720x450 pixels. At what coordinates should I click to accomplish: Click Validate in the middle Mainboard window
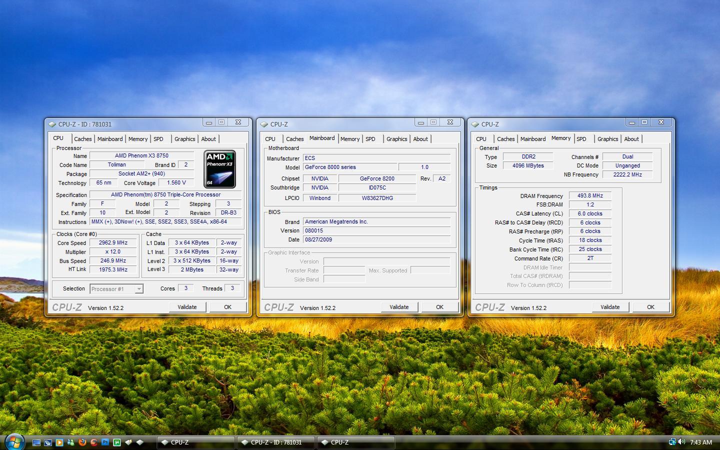coord(399,307)
